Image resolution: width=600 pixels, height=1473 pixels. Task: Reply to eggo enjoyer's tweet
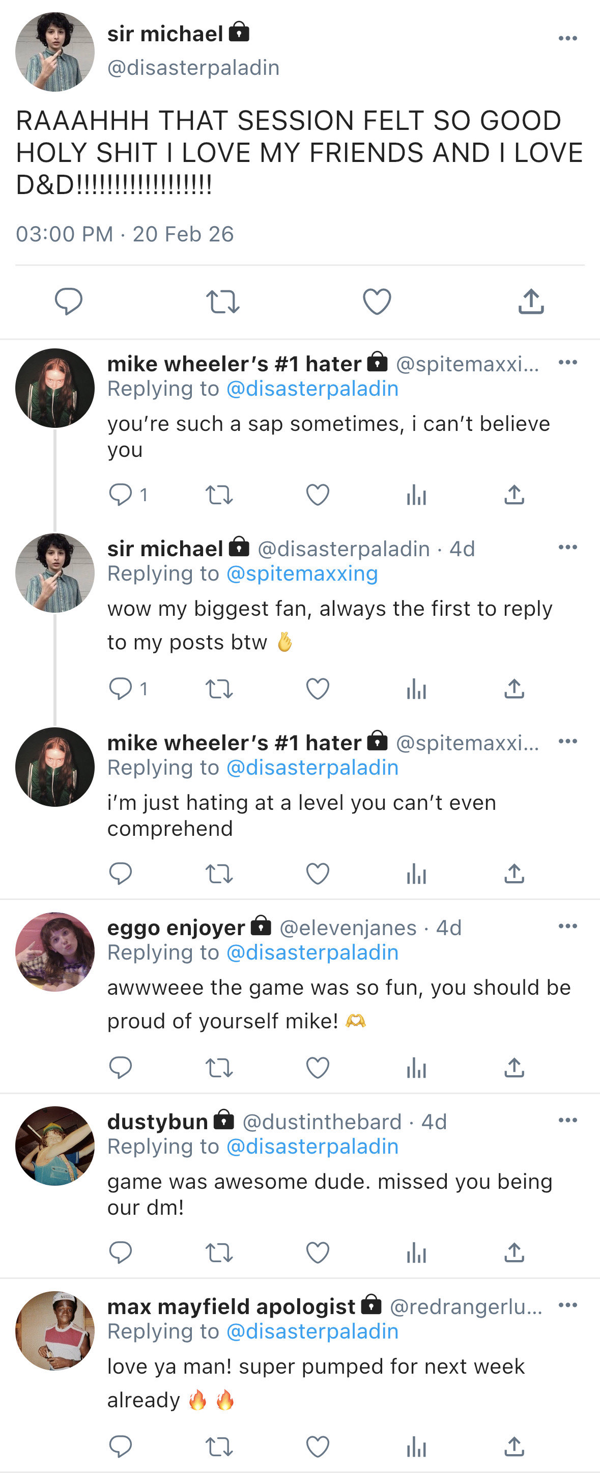(x=121, y=1068)
